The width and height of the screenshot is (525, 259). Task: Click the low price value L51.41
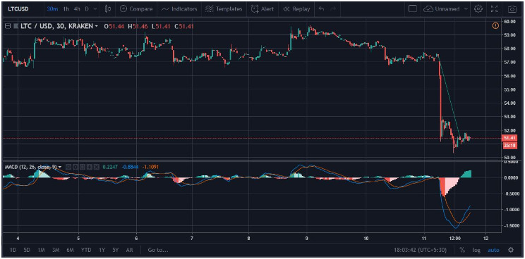coord(161,26)
